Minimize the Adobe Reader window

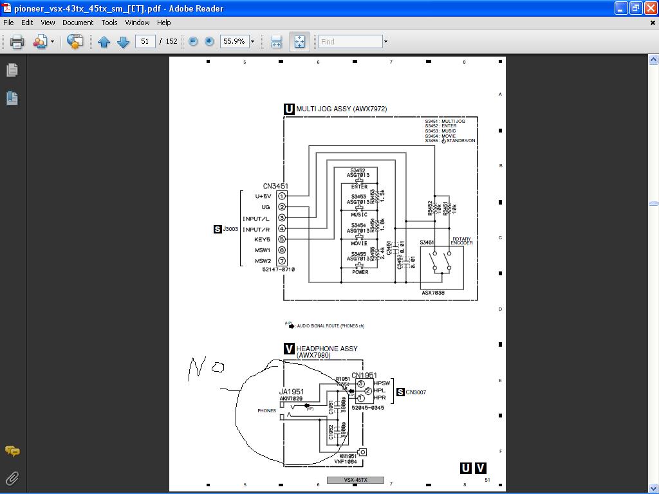[621, 8]
